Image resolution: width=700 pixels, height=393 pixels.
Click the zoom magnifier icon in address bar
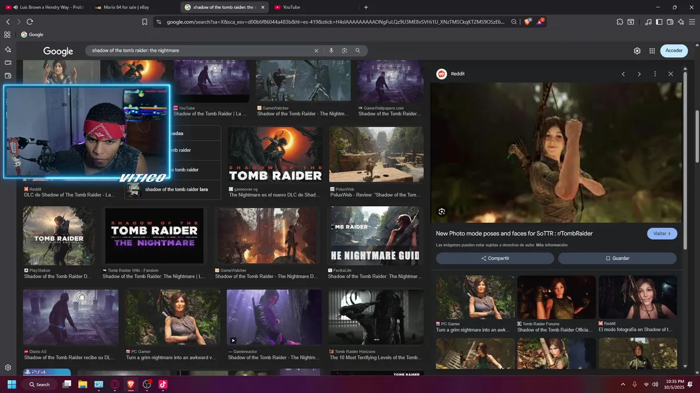pos(514,22)
